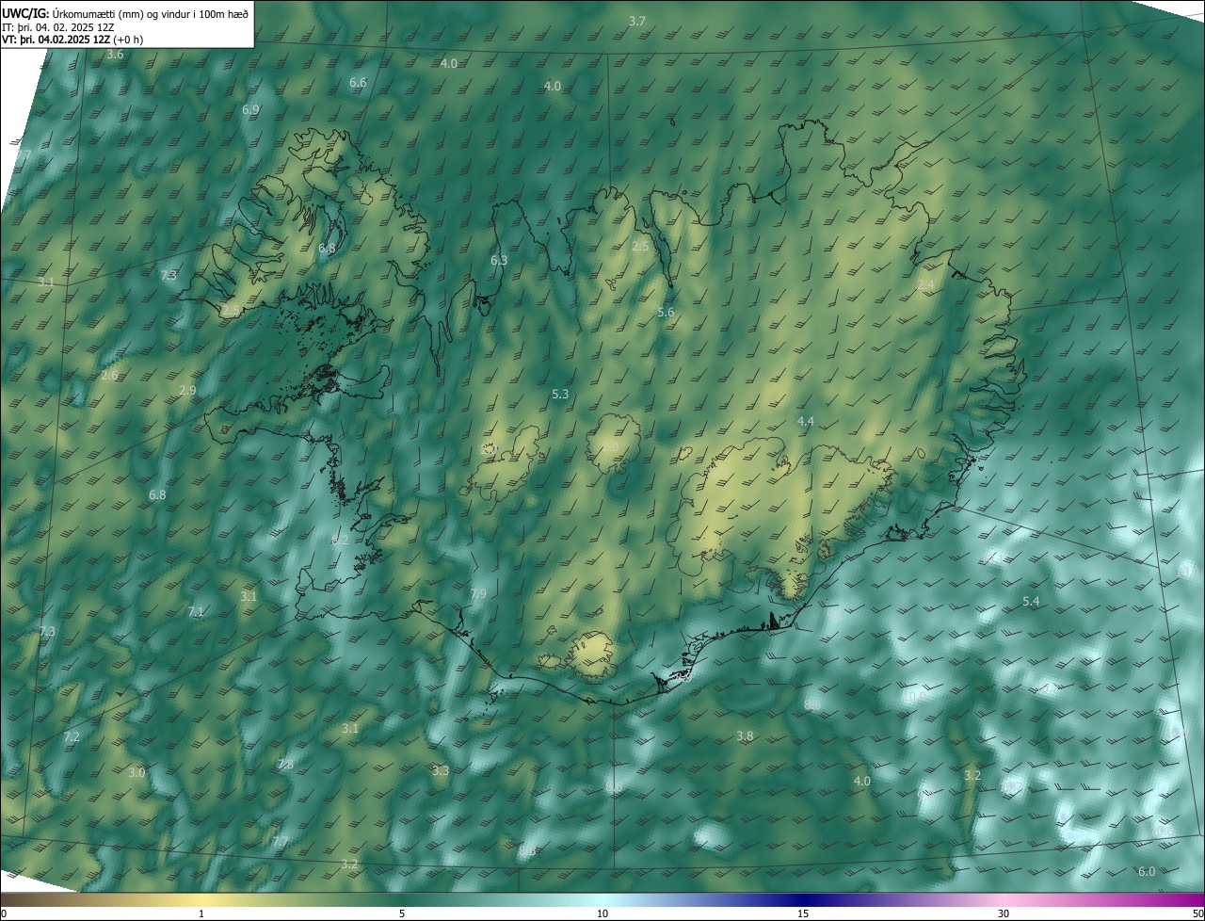Click the title line "UWC/IG: Úrkomumætti (mm) og vindur í 100m hæð"
Viewport: 1205px width, 921px height.
(x=125, y=12)
